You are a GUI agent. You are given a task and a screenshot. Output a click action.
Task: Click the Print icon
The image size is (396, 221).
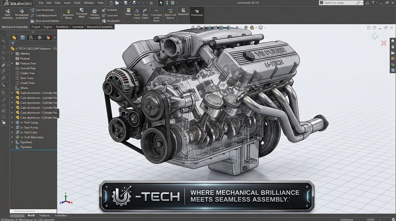134,3
